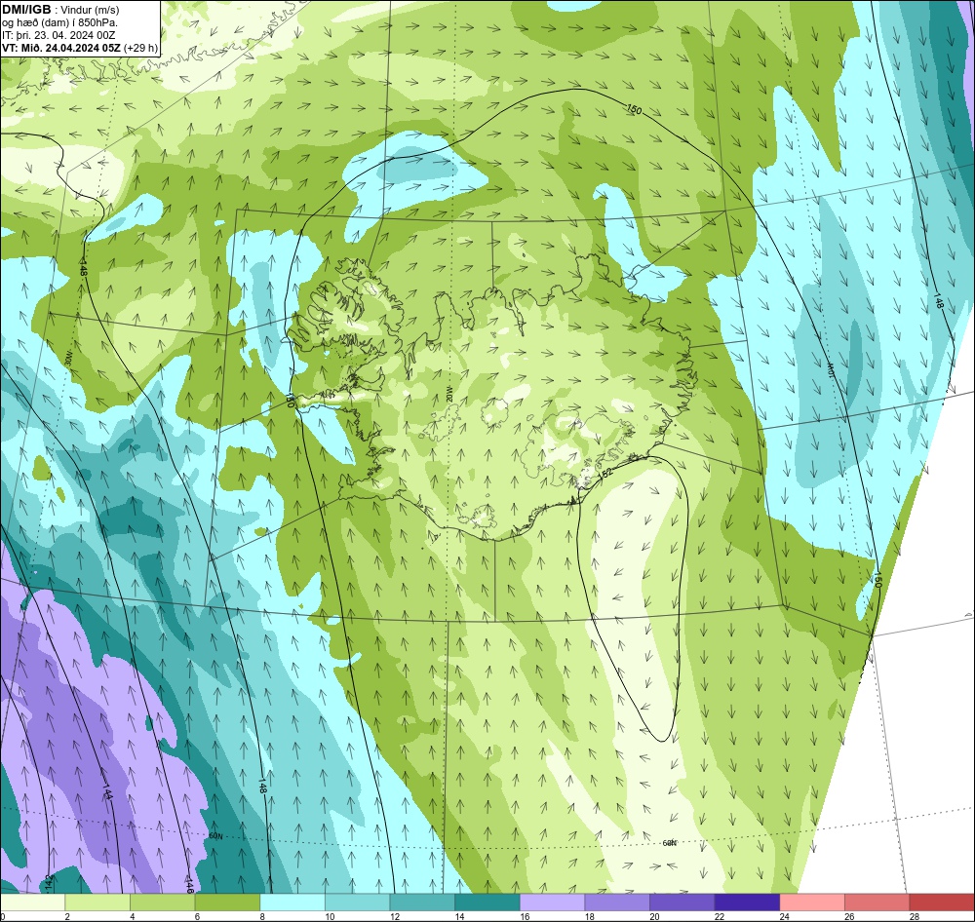Click the 12–14 m/s teal legend swatch
The height and width of the screenshot is (922, 975).
pyautogui.click(x=422, y=903)
